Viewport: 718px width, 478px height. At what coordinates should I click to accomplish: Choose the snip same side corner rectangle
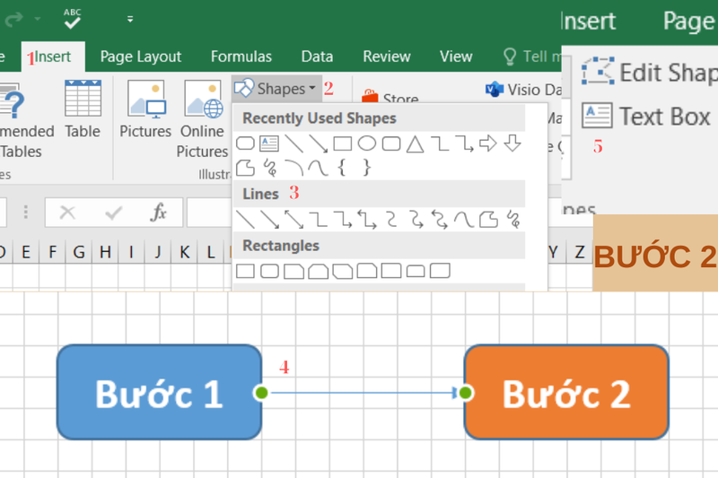coord(319,271)
